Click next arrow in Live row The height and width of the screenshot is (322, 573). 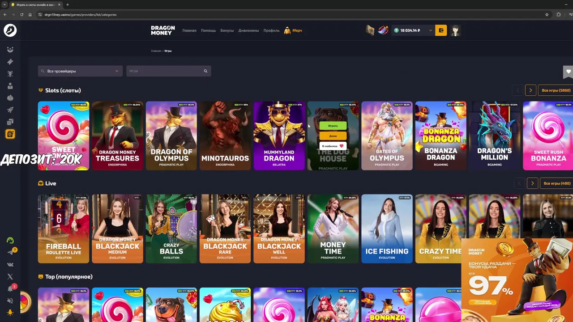coord(532,183)
